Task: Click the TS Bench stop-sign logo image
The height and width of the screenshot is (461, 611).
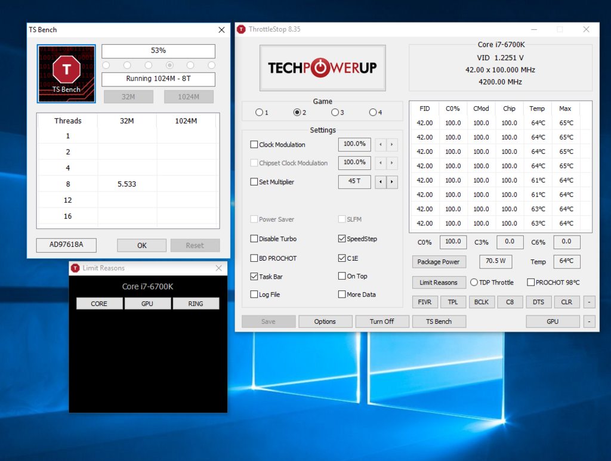Action: (66, 73)
